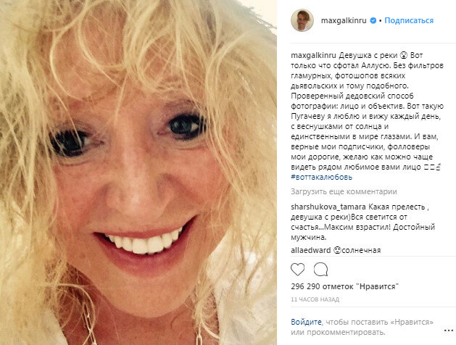The width and height of the screenshot is (456, 345).
Task: Click the Подписаться follow button
Action: pos(409,20)
